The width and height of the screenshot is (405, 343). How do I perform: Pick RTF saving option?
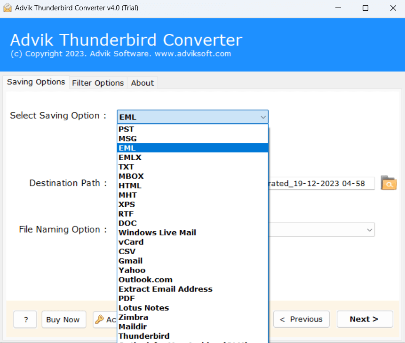tap(193, 214)
